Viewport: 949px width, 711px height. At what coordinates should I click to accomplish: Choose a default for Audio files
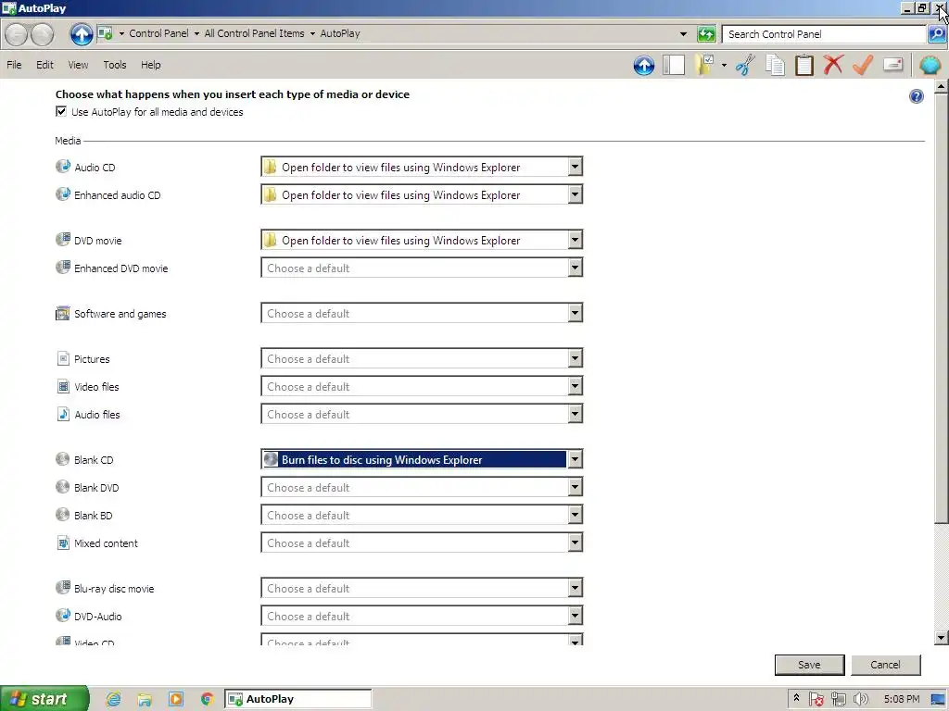point(422,414)
